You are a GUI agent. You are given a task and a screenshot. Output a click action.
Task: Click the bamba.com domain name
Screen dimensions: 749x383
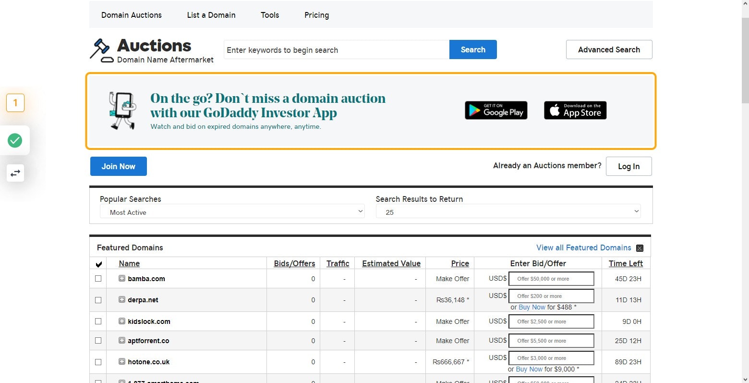pos(146,279)
